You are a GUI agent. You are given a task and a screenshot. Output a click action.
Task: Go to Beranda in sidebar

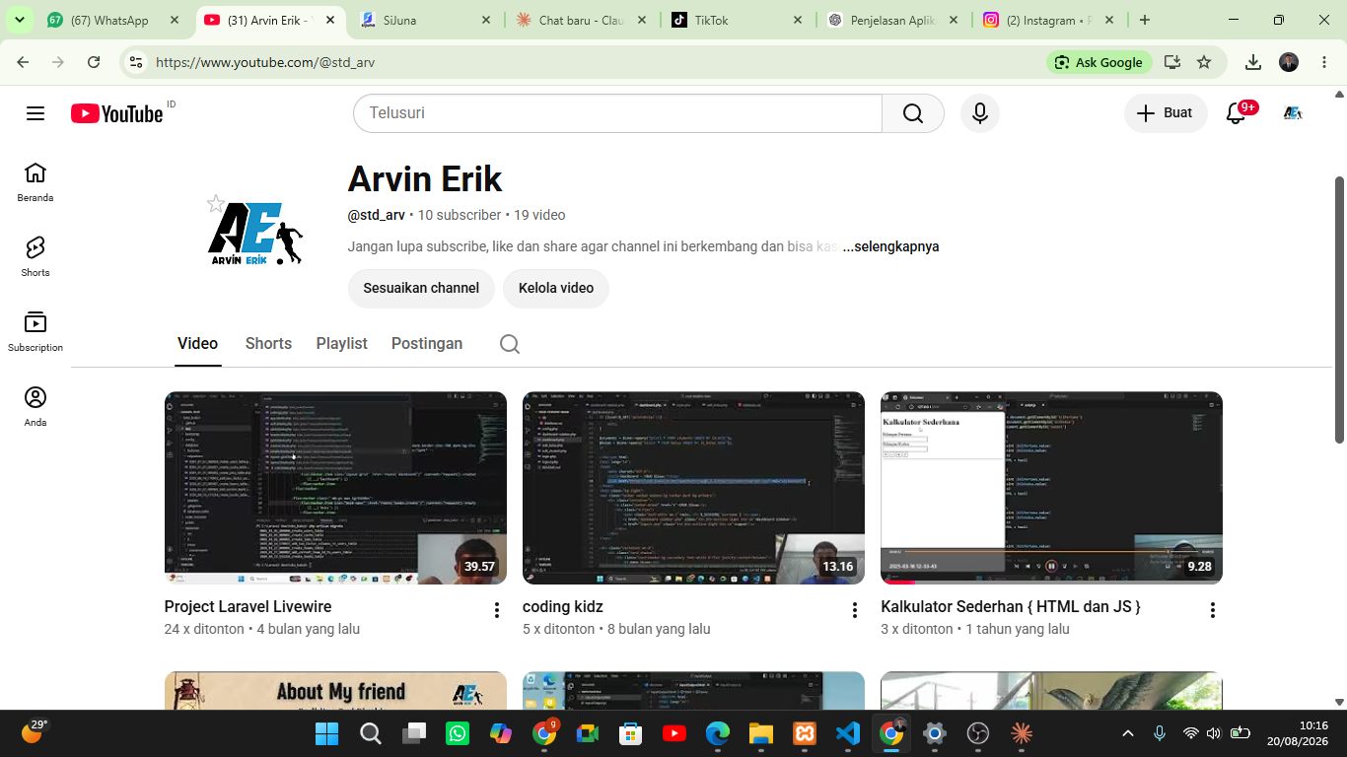(x=35, y=182)
